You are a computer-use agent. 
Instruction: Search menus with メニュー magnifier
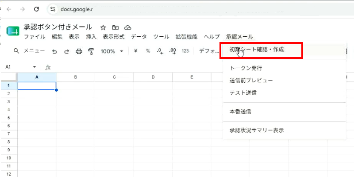pos(16,51)
